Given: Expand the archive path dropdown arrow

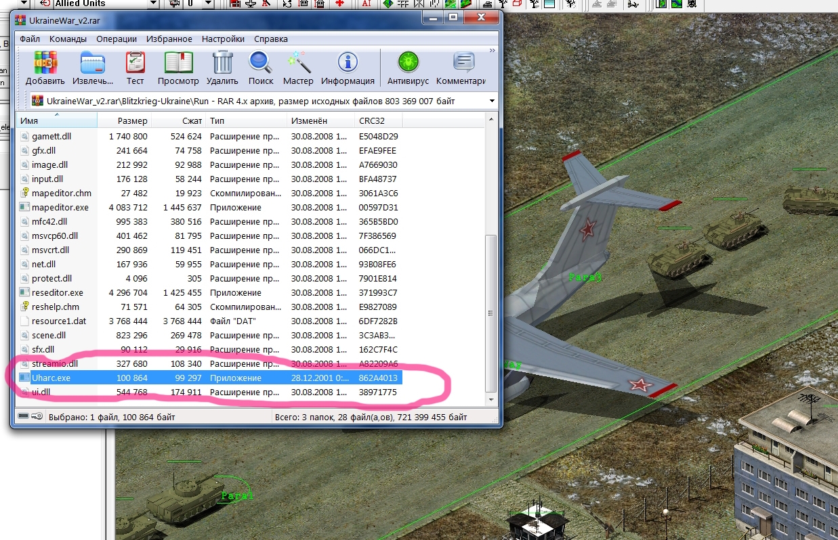Looking at the screenshot, I should click(492, 102).
